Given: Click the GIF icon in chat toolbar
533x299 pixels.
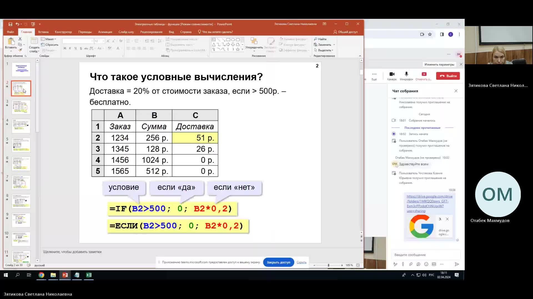Looking at the screenshot, I should pos(434,264).
